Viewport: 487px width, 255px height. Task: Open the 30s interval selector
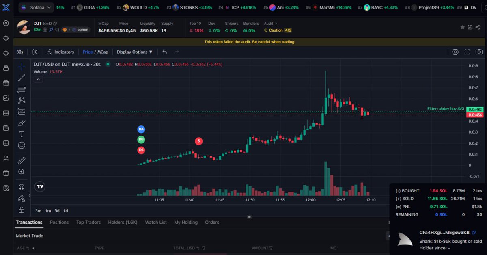(19, 52)
